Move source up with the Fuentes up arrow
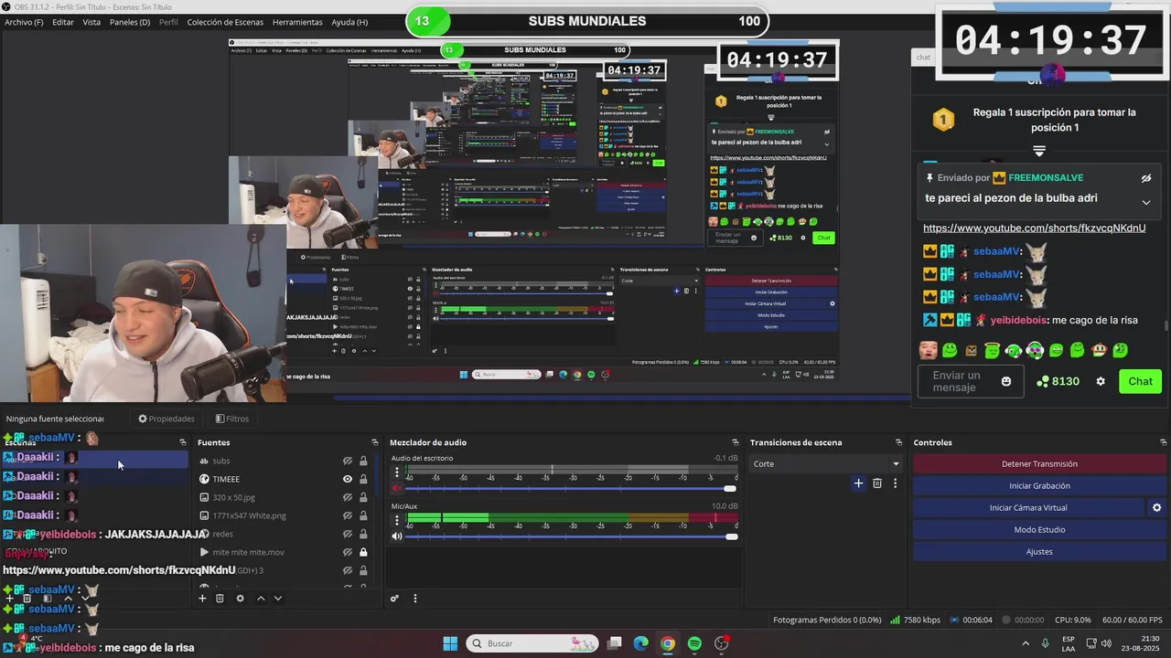Screen dimensions: 1171x658 [x=261, y=599]
